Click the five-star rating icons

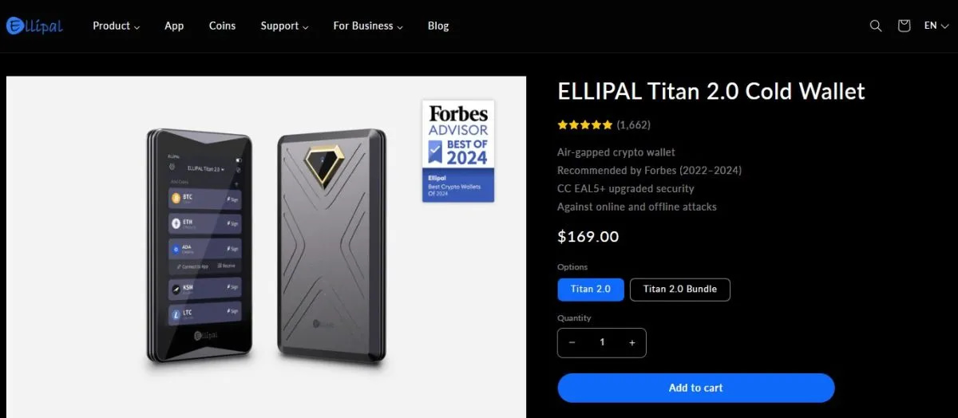[585, 125]
